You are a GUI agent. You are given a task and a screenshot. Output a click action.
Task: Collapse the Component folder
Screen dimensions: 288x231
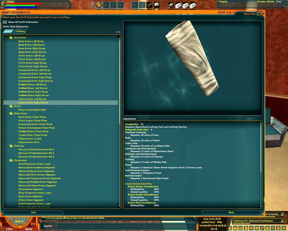click(x=11, y=160)
